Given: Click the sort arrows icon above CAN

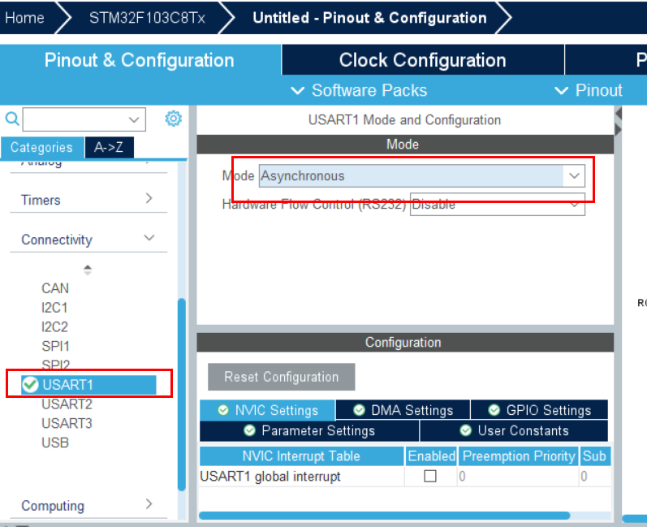Looking at the screenshot, I should click(x=88, y=270).
